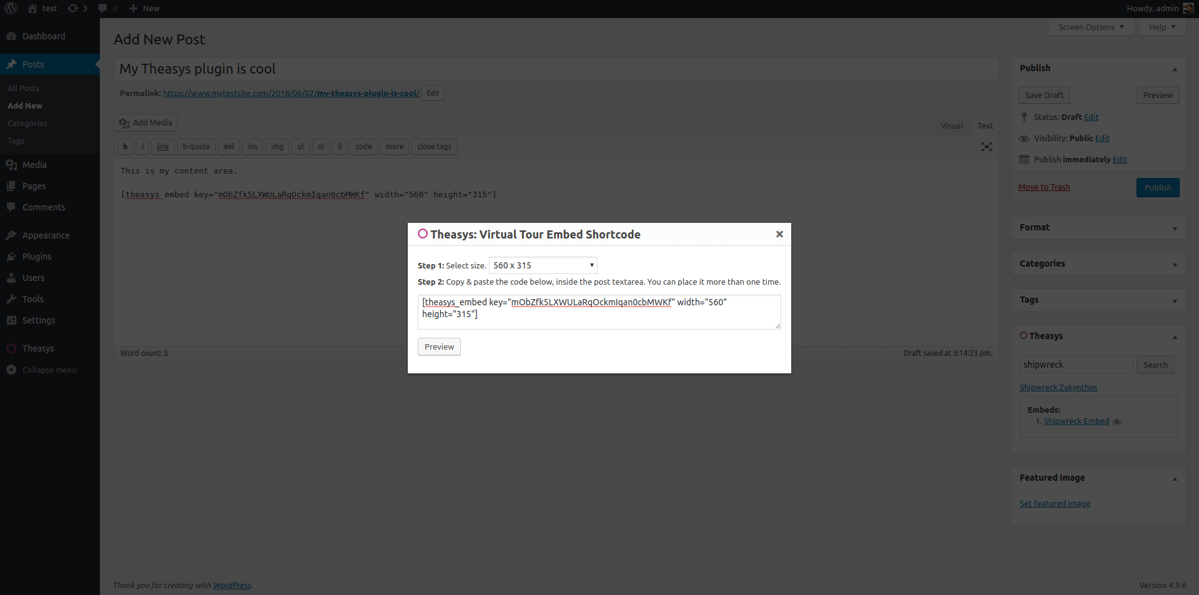
Task: Click the Tools wrench icon
Action: point(11,299)
